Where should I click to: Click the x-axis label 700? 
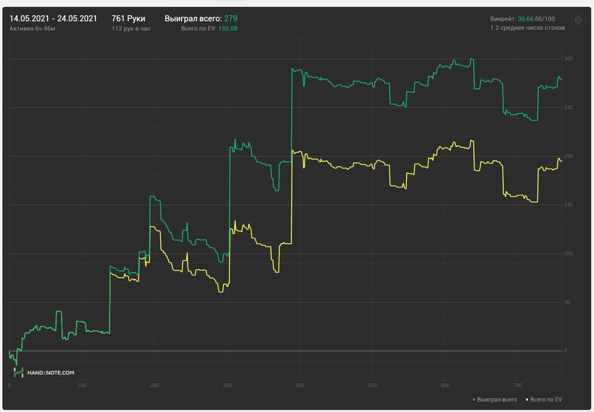point(518,385)
